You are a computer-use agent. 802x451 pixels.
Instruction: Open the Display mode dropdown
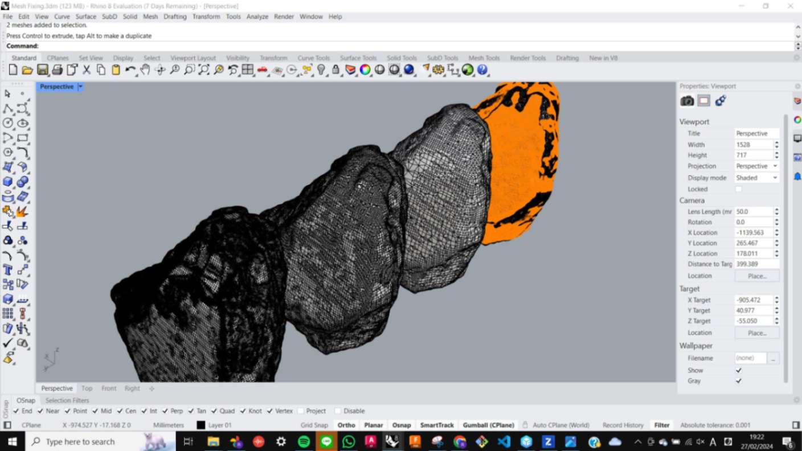[757, 178]
